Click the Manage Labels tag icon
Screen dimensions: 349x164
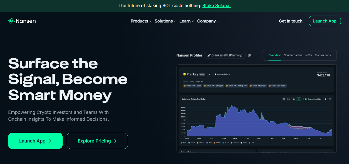pyautogui.click(x=215, y=74)
